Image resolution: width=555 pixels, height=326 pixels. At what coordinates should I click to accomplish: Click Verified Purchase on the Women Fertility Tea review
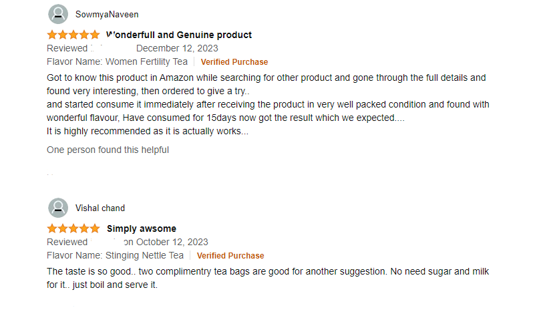tap(234, 62)
